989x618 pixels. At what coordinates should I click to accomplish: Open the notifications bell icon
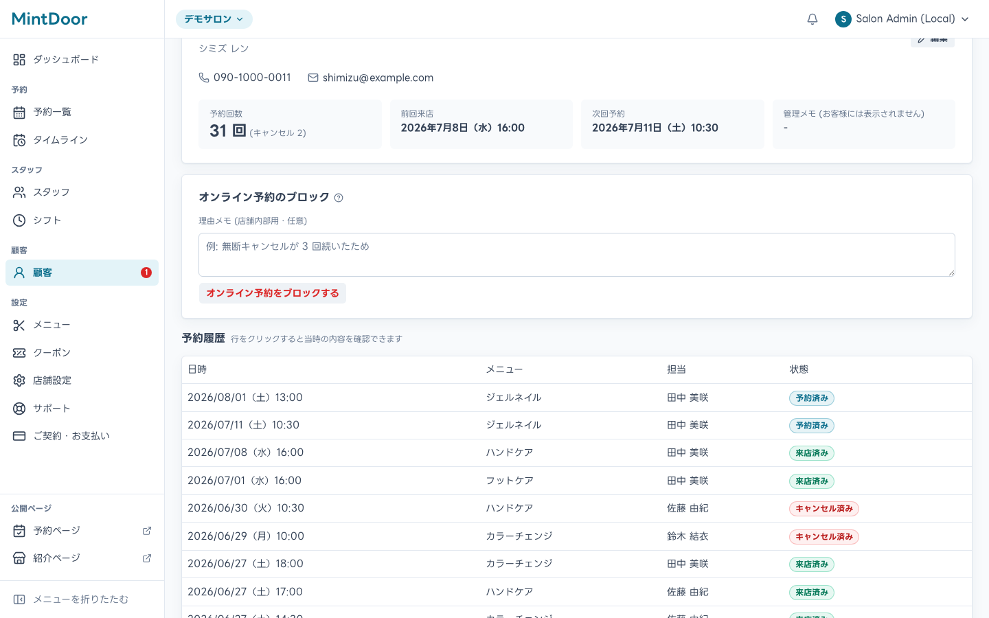(812, 19)
